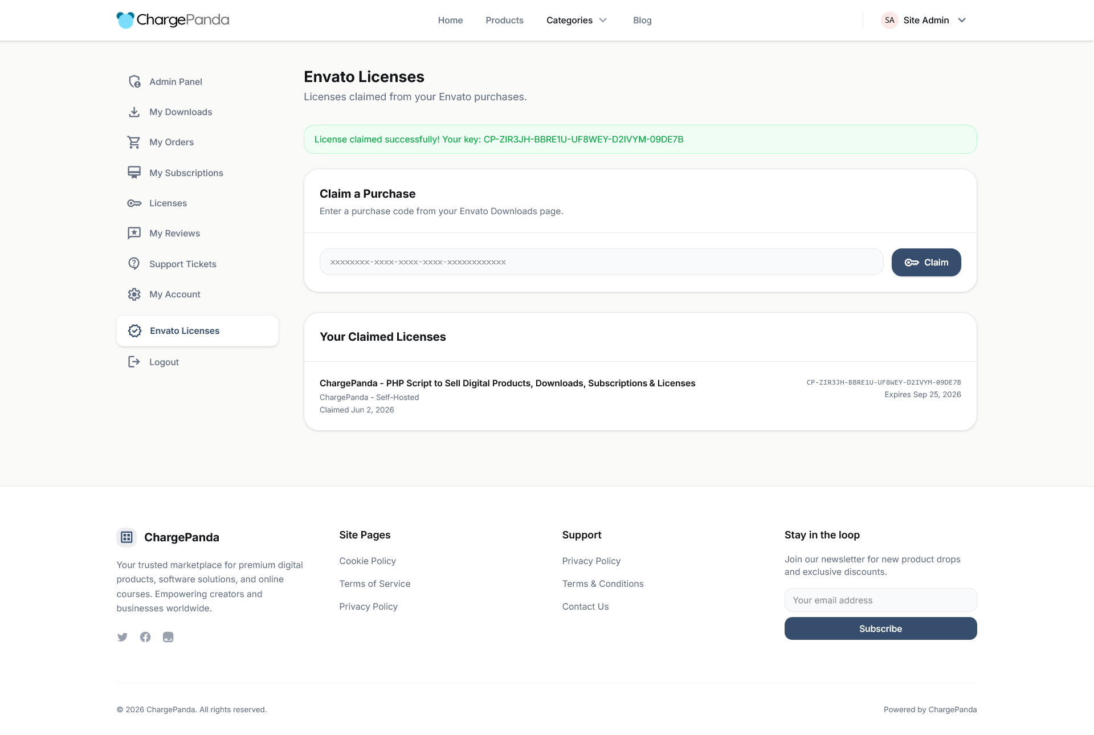Focus the purchase code input field
The width and height of the screenshot is (1094, 735).
pyautogui.click(x=601, y=262)
